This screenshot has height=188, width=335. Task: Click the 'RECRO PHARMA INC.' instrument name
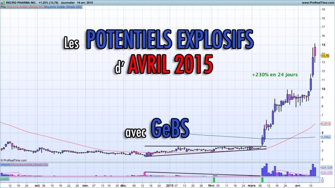(21, 3)
